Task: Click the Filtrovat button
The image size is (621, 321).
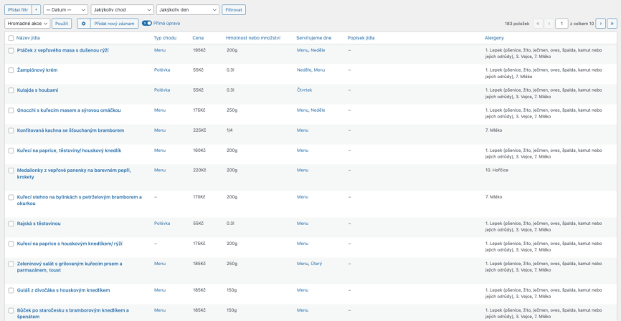Action: pyautogui.click(x=234, y=9)
